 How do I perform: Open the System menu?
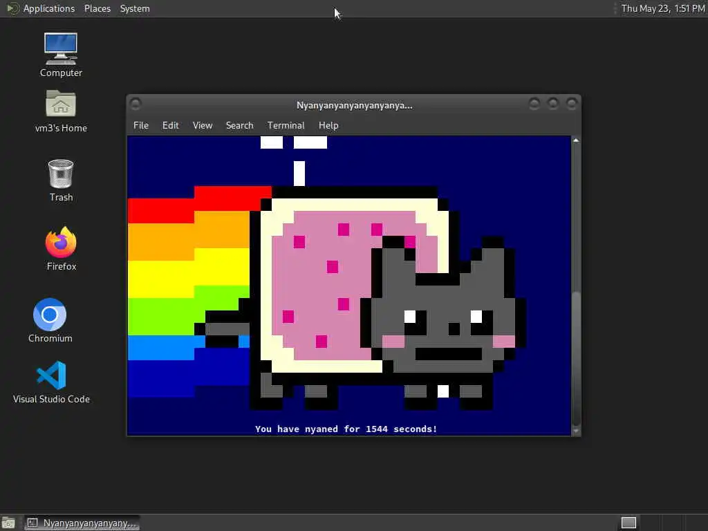point(135,8)
